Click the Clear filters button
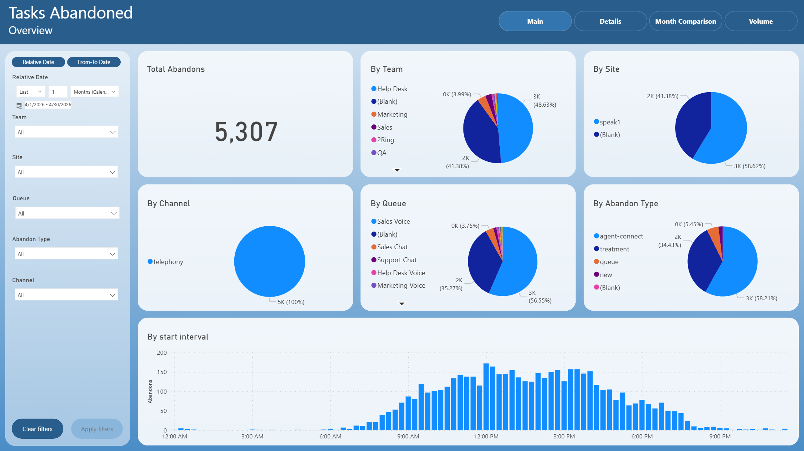The width and height of the screenshot is (804, 451). pos(37,429)
